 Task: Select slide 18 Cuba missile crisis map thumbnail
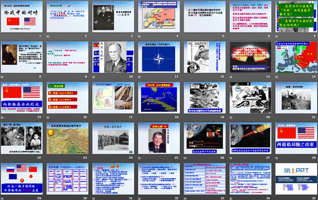point(159,98)
